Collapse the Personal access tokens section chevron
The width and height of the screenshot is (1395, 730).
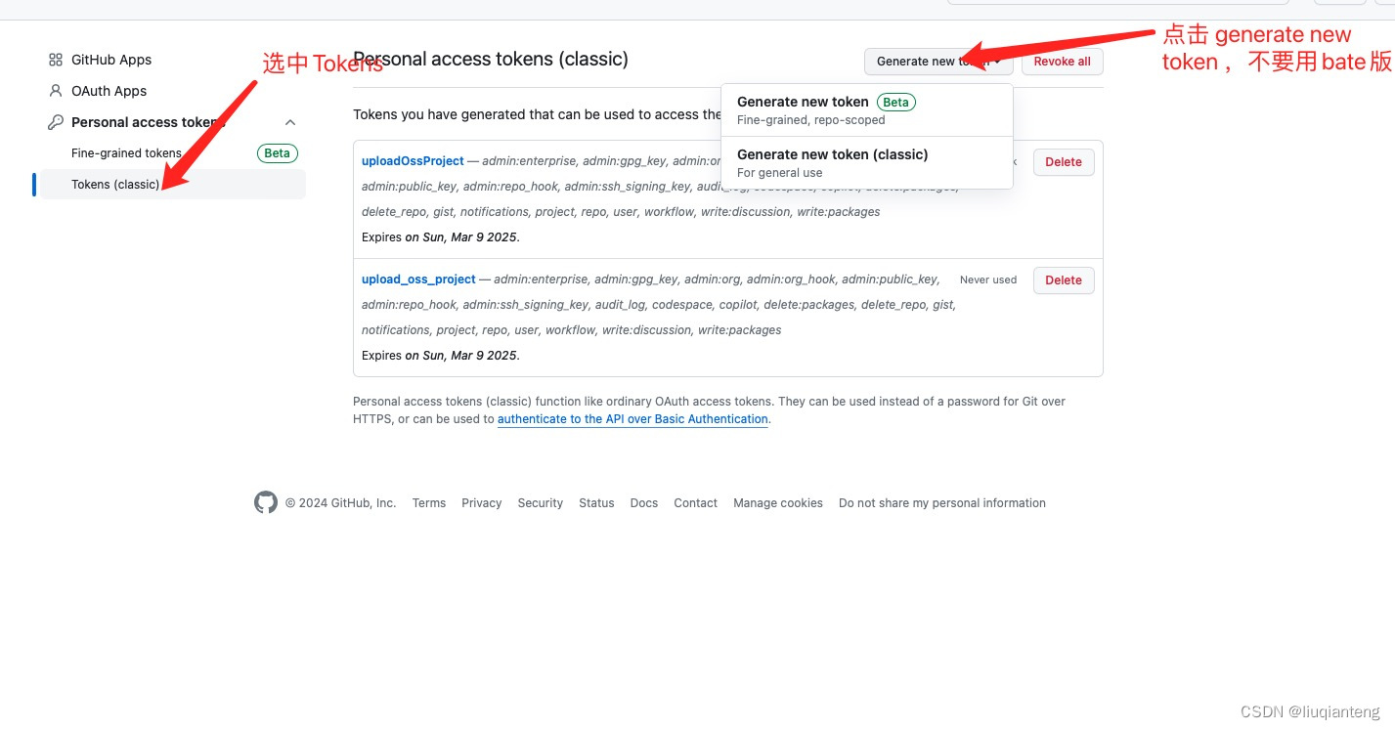click(290, 122)
